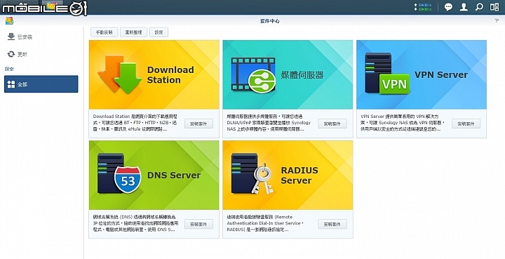This screenshot has height=259, width=505.
Task: Open the Download Station package banner
Action: 154,74
